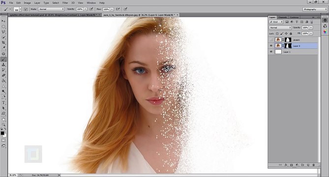The width and height of the screenshot is (329, 177).
Task: Create a new layer group
Action: (x=302, y=165)
